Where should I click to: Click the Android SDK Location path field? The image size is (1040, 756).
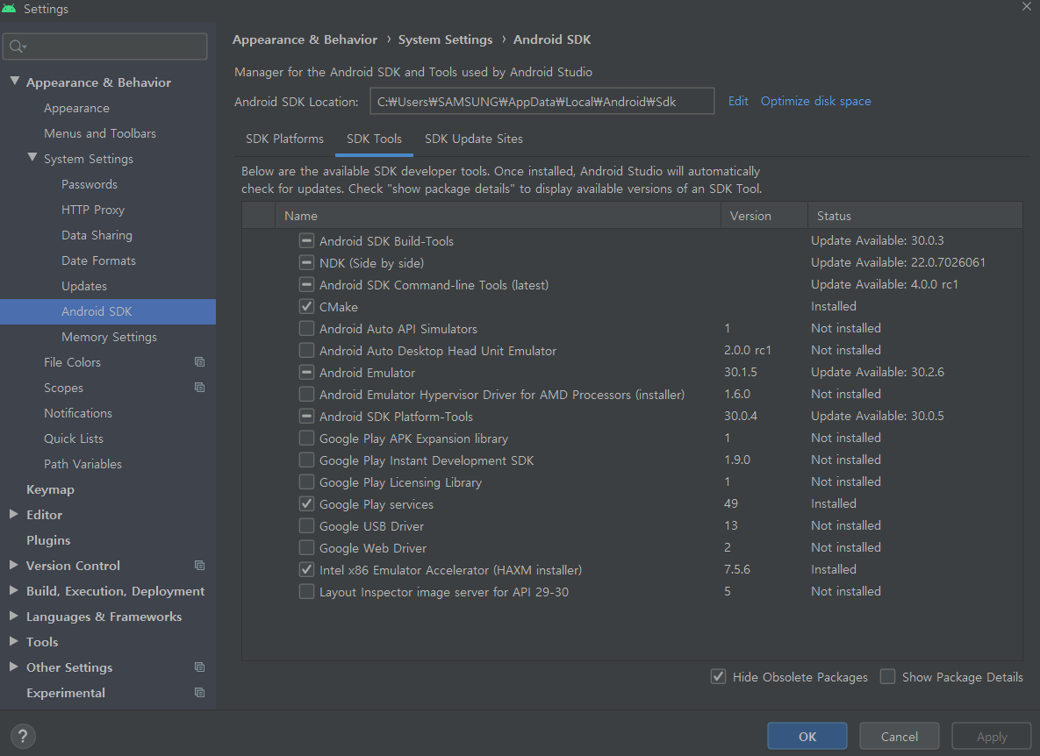pos(542,102)
